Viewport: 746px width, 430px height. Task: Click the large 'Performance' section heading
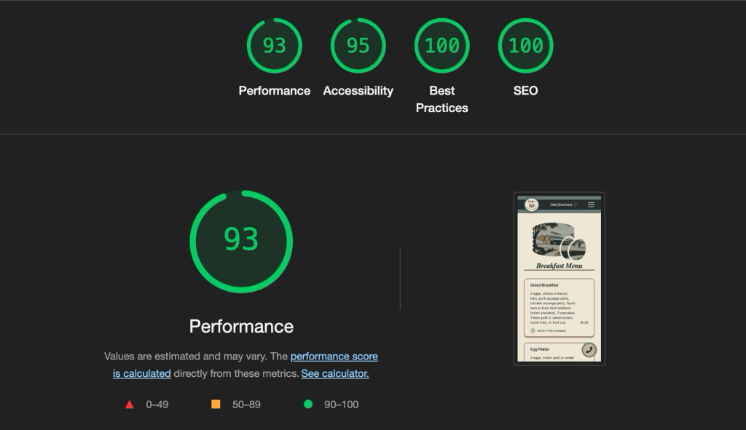241,326
